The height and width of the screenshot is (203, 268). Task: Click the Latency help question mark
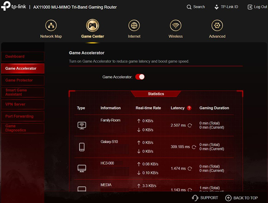point(189,108)
